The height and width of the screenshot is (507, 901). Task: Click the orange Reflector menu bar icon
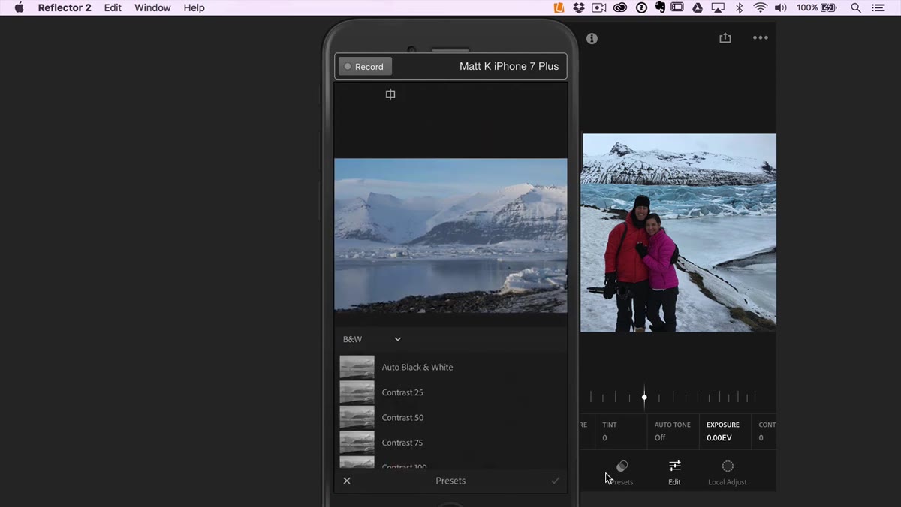pyautogui.click(x=559, y=7)
